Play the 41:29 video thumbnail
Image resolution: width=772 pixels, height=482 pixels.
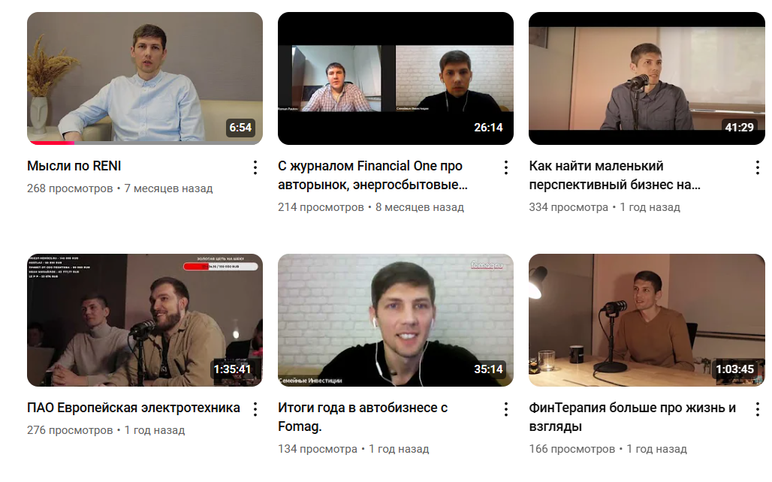click(647, 78)
